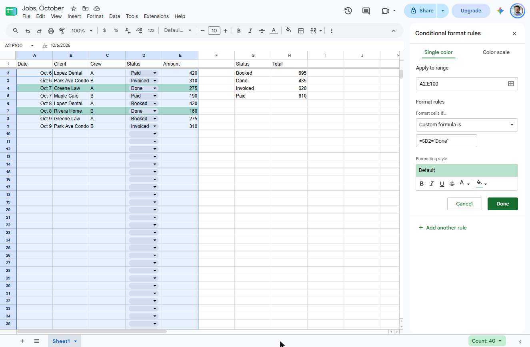530x347 pixels.
Task: Activate the Paint format tool
Action: 62,31
